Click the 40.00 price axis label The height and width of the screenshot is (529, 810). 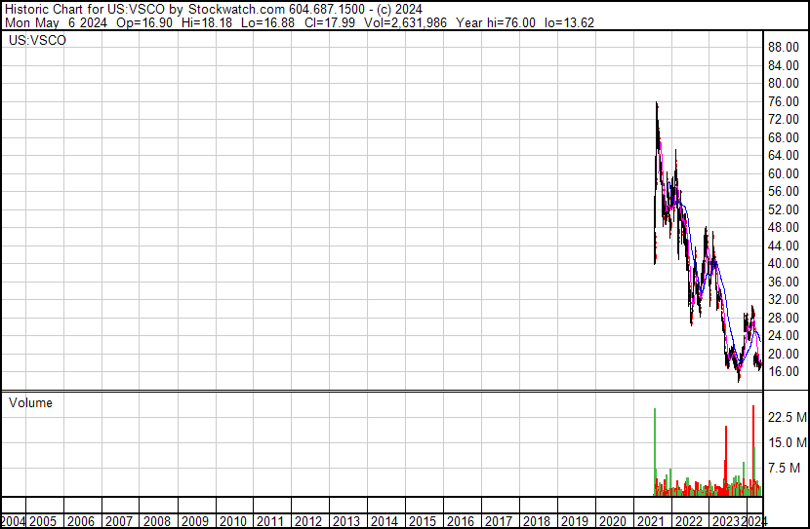[x=784, y=263]
